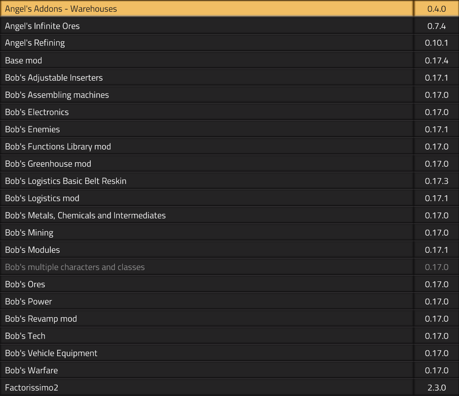This screenshot has height=396, width=459.
Task: Click Bob's Vehicle Equipment mod
Action: 51,353
